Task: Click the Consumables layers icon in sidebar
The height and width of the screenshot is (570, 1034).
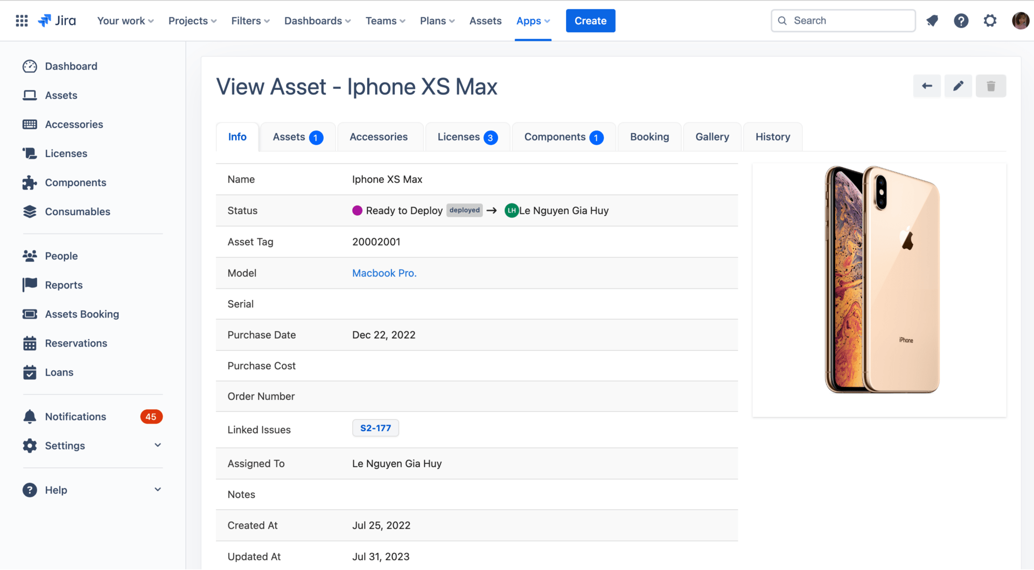Action: point(30,212)
